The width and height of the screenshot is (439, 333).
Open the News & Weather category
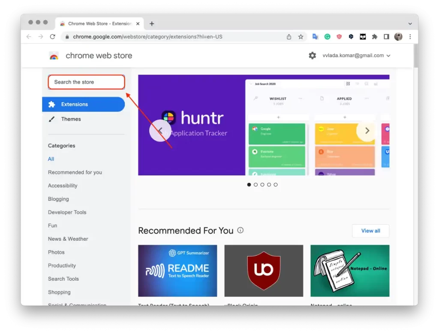pyautogui.click(x=68, y=239)
